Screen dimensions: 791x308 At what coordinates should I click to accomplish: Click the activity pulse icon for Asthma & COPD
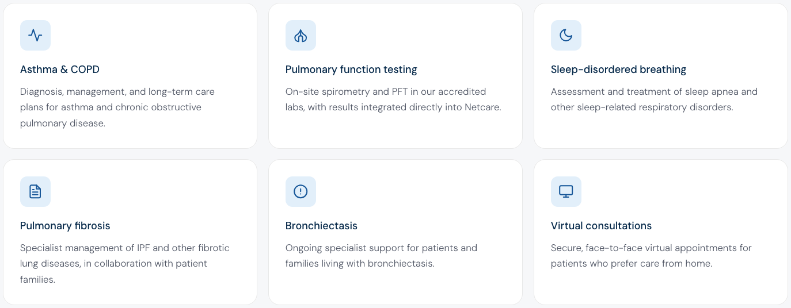35,35
